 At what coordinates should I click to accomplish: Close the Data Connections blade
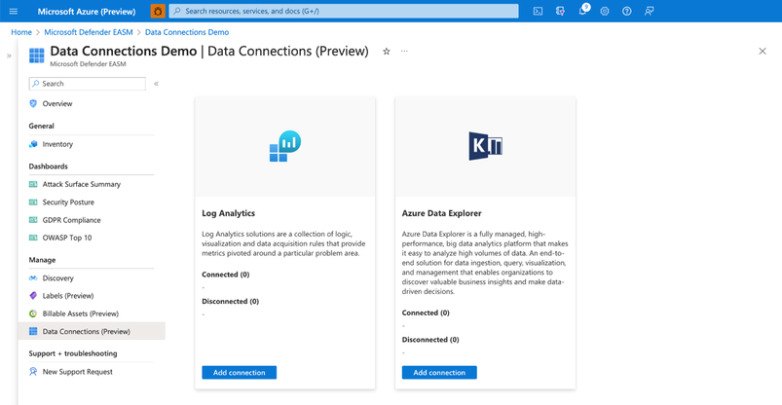[763, 51]
